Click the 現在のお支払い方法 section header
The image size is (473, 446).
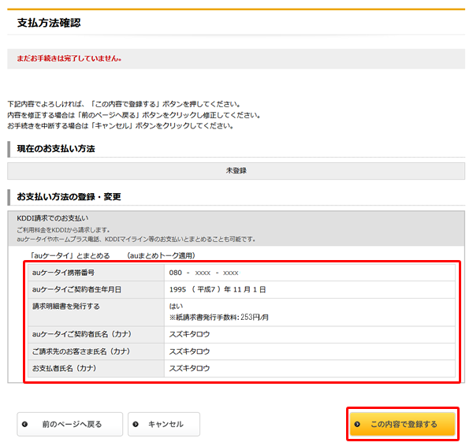point(56,148)
